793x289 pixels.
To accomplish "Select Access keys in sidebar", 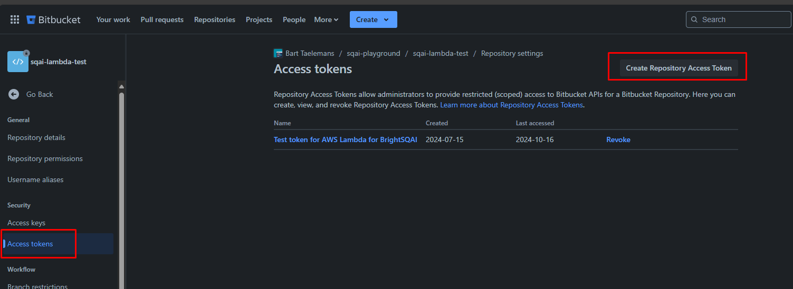I will pos(26,223).
